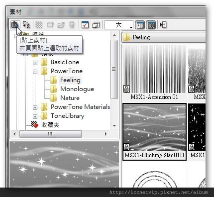Open the 收藏夾 favorites item
This screenshot has width=214, height=197.
[x=50, y=125]
